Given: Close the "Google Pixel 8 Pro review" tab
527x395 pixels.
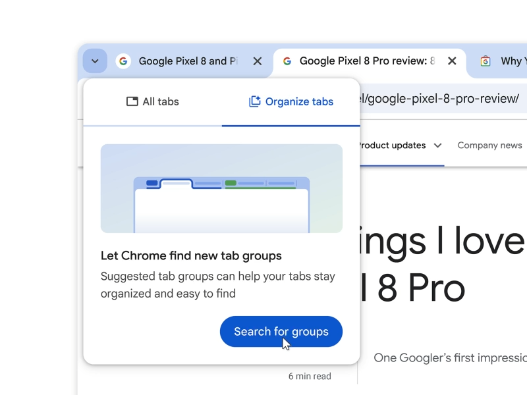Looking at the screenshot, I should click(452, 61).
